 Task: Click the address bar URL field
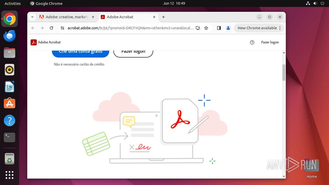(x=131, y=28)
